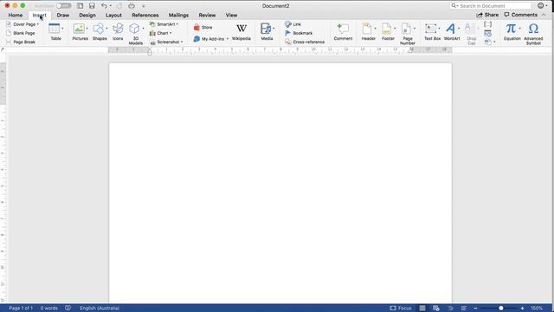Click the 150% zoom level
Screen dimensions: 554x312
[x=537, y=309]
